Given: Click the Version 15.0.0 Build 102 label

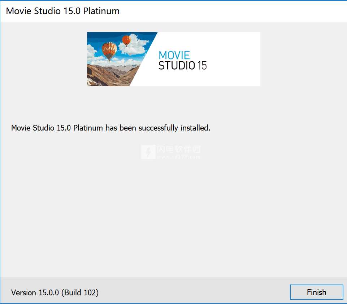Looking at the screenshot, I should click(x=55, y=292).
